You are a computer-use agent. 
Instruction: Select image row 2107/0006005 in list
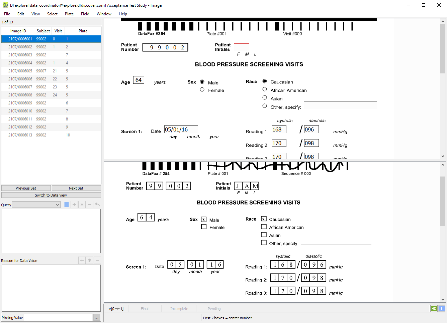51,71
